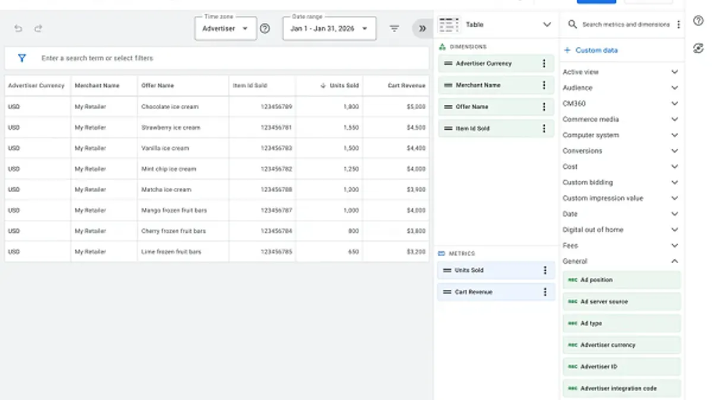
Task: Open the Merchant Name chip overflow menu
Action: pyautogui.click(x=544, y=85)
